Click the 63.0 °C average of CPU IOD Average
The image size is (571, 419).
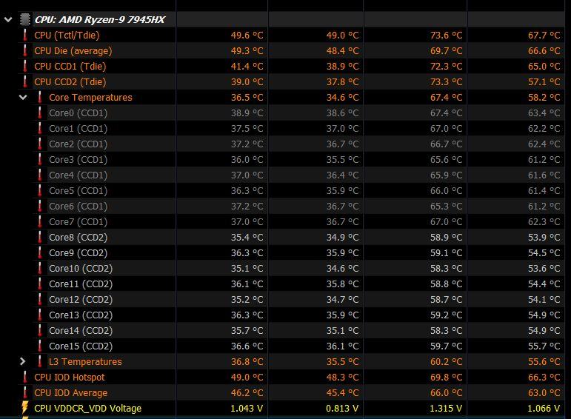[x=544, y=393]
